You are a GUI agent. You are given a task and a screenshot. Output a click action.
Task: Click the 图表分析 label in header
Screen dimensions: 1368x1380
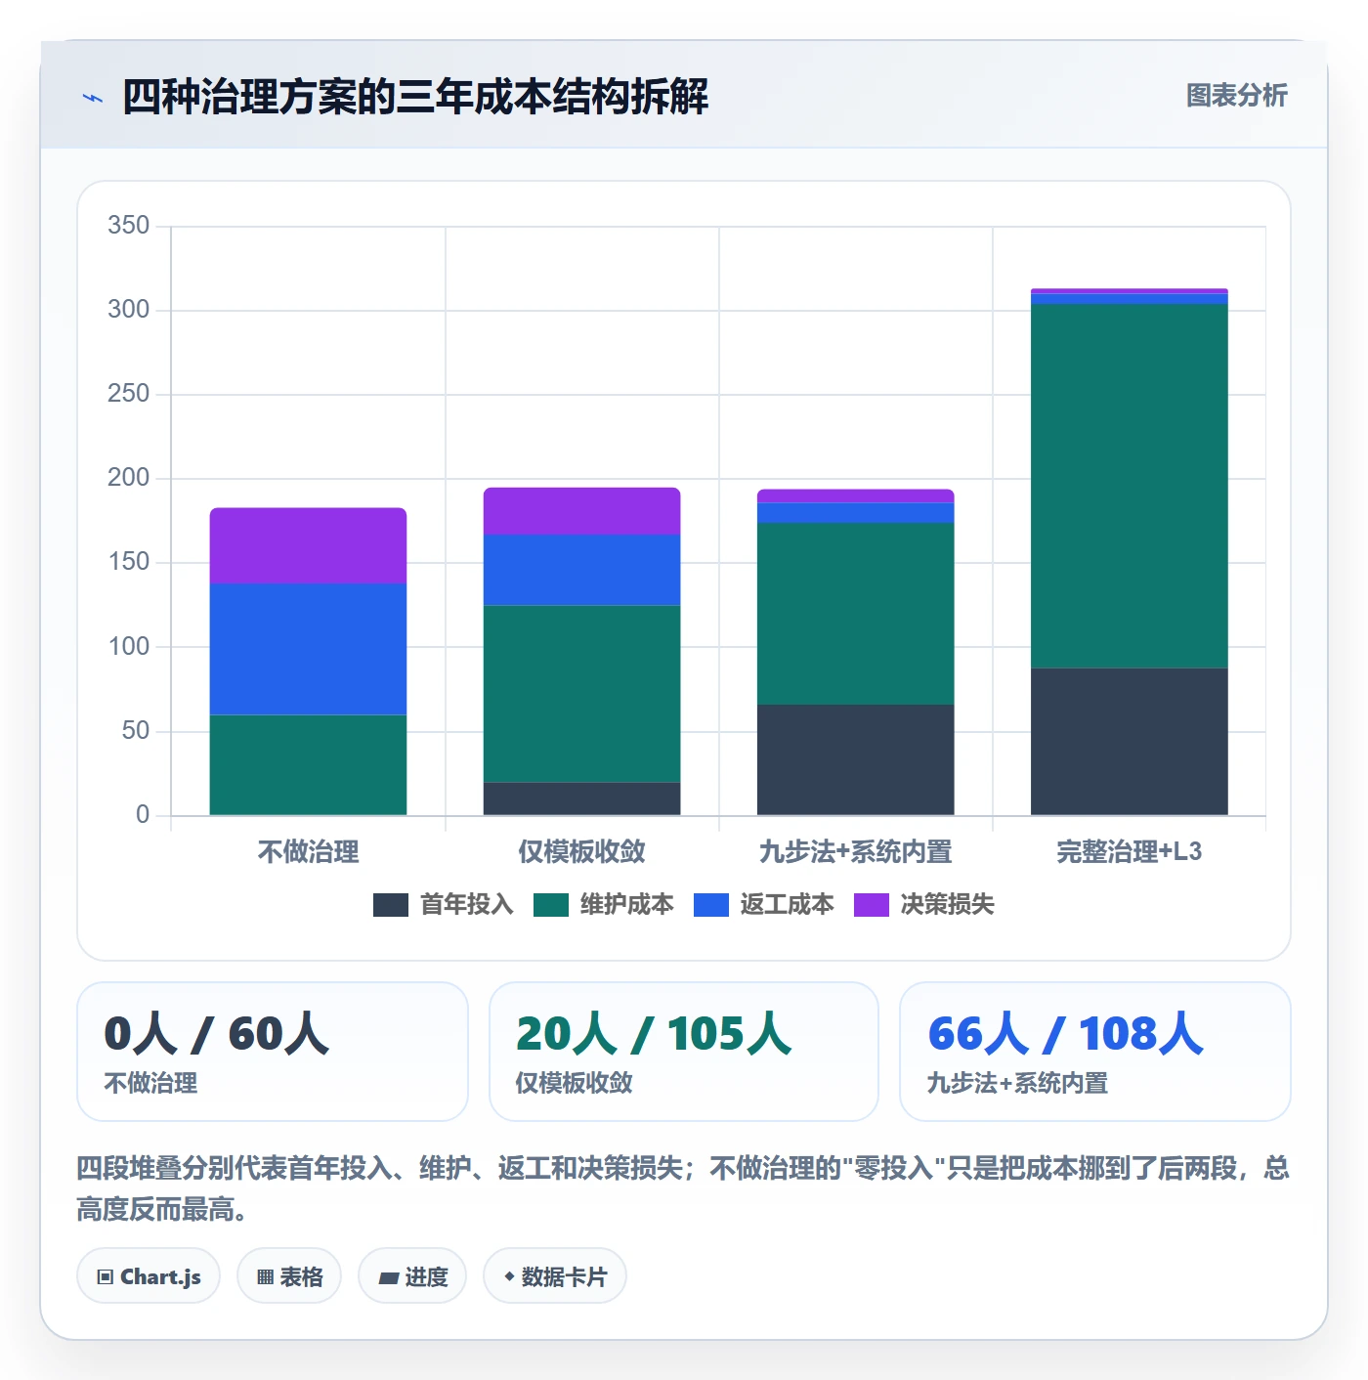click(1236, 96)
